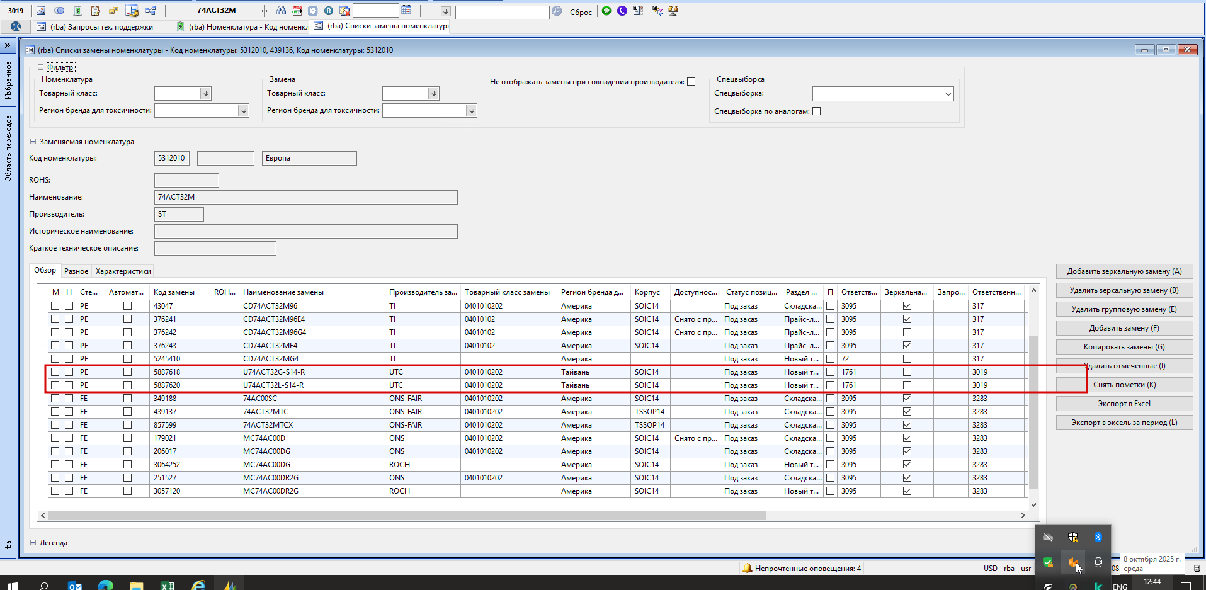Click the purple phone call icon
This screenshot has width=1206, height=590.
click(x=622, y=11)
